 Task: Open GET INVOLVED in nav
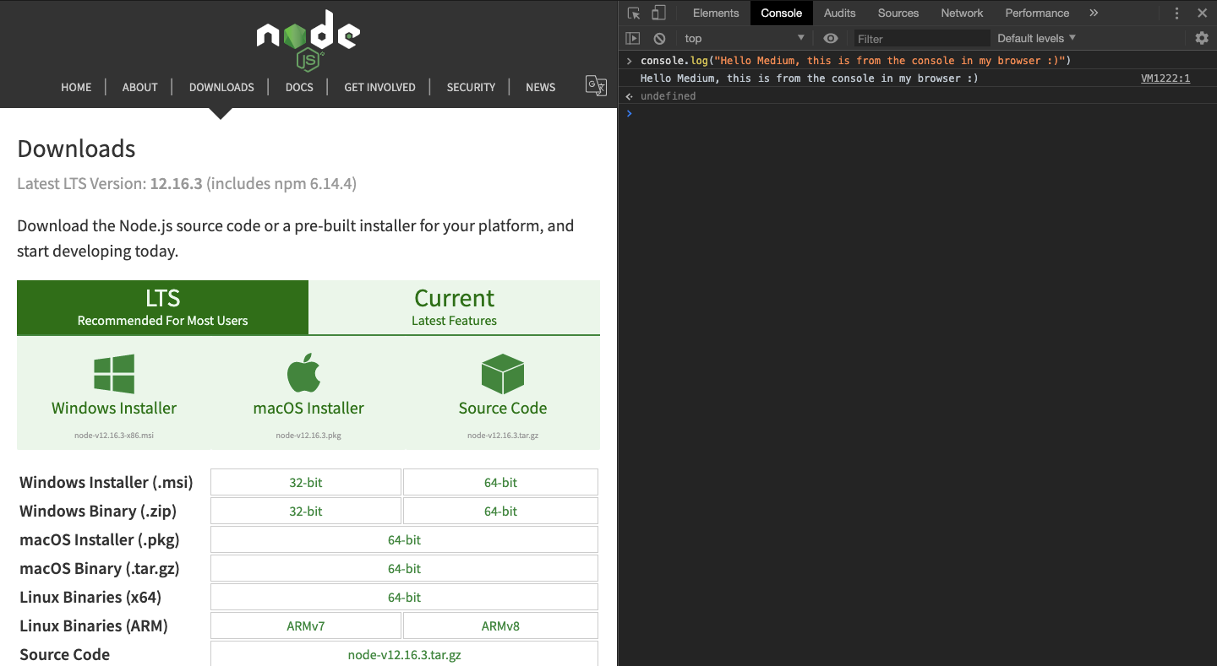[379, 87]
